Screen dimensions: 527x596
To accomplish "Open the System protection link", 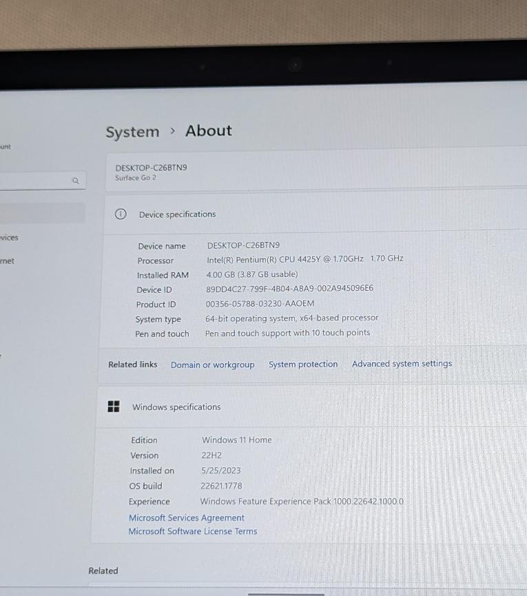I will point(303,364).
